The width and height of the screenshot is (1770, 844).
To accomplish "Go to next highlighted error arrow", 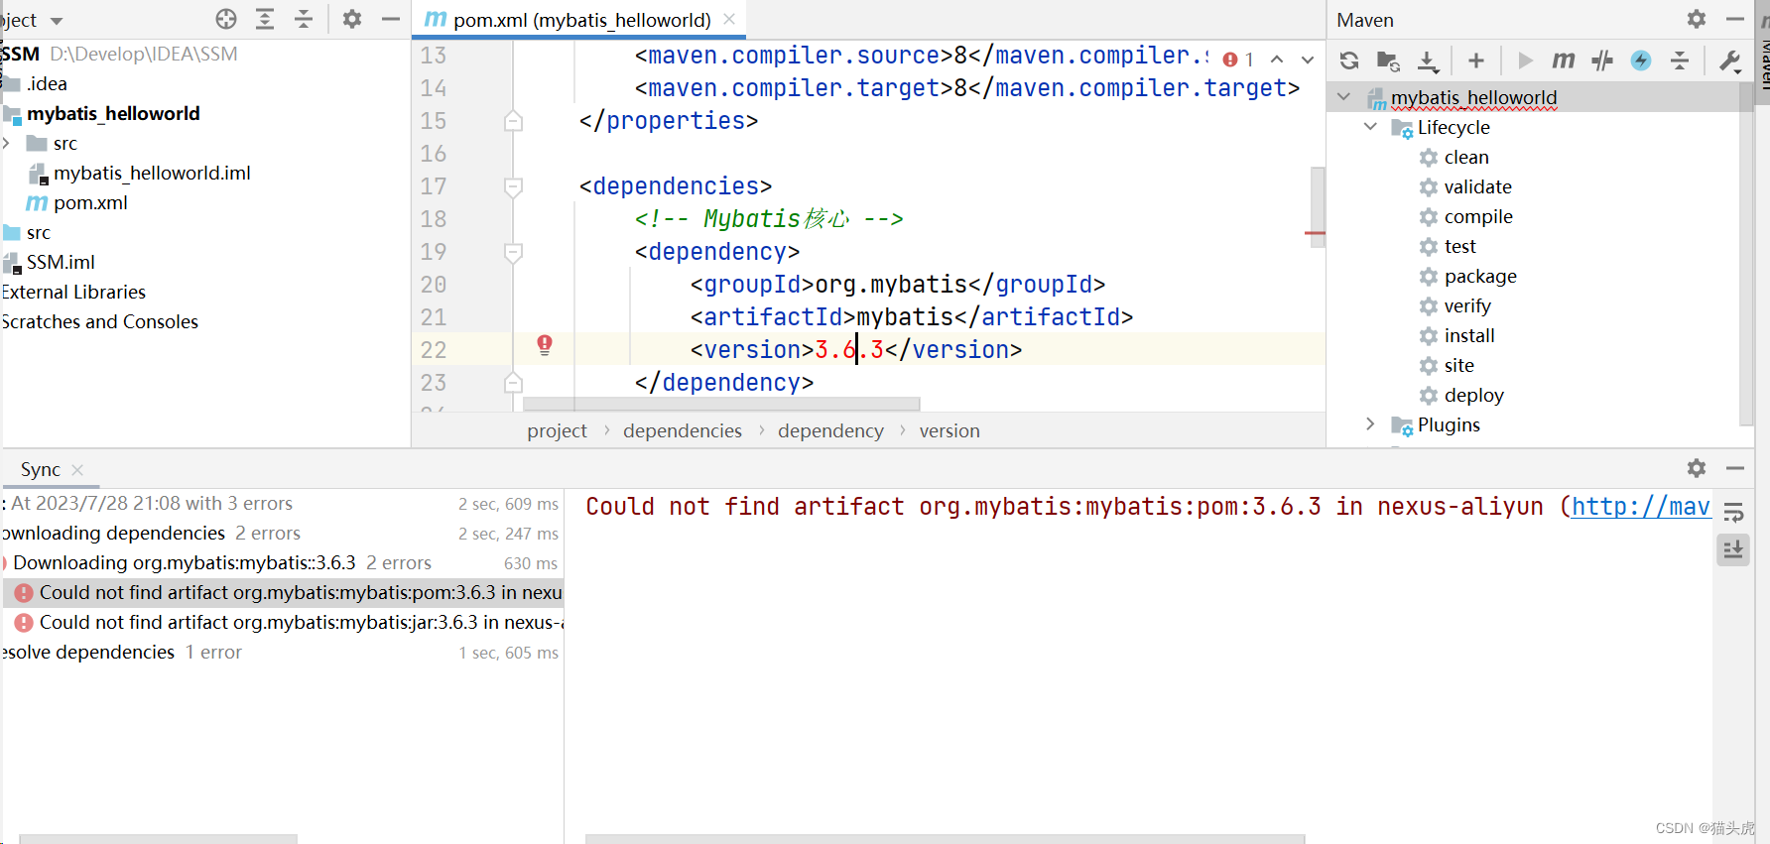I will [1308, 60].
